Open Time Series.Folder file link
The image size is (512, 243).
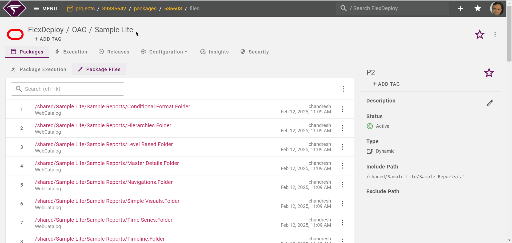click(x=104, y=220)
